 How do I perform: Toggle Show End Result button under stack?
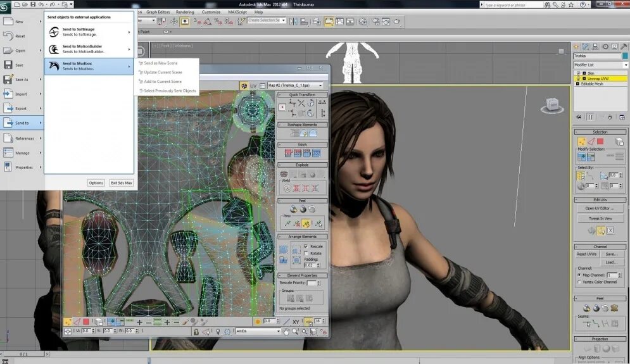click(591, 117)
